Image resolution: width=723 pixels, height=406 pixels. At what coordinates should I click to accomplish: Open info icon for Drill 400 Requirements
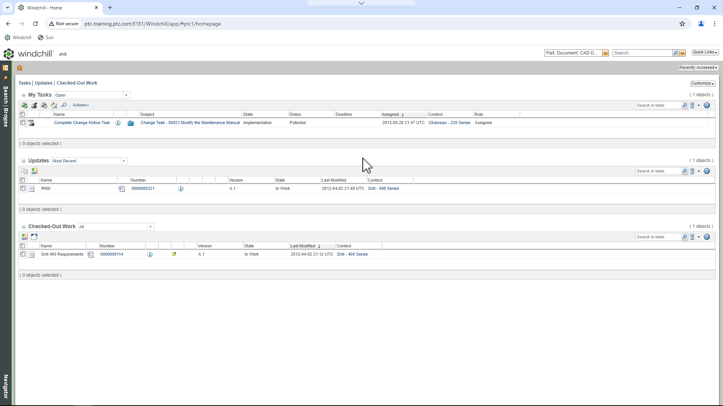click(150, 255)
